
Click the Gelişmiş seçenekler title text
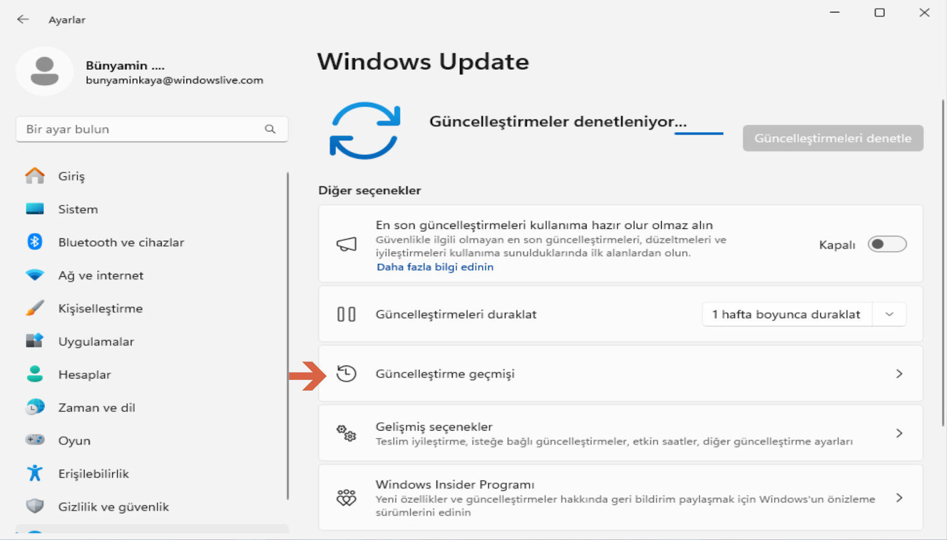click(434, 426)
